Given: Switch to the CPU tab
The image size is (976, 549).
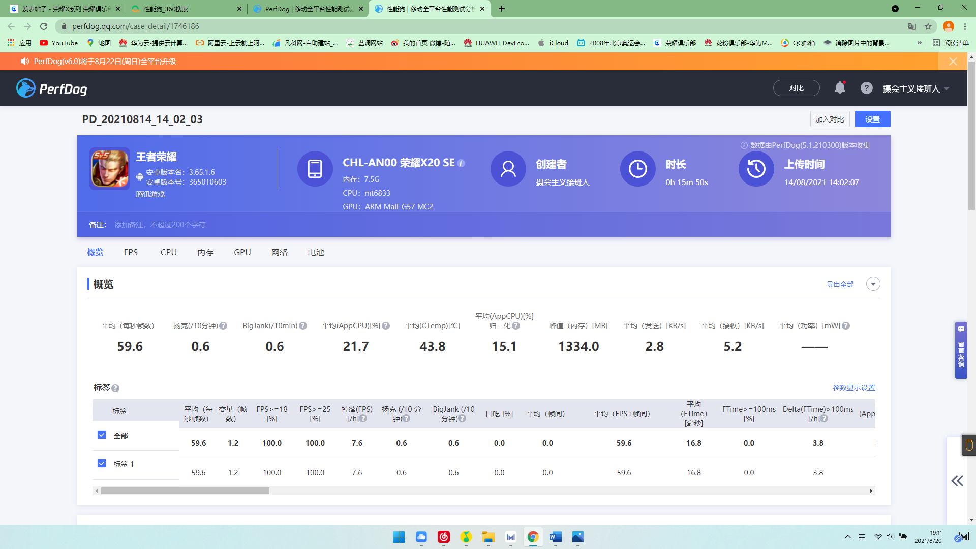Looking at the screenshot, I should pos(169,252).
